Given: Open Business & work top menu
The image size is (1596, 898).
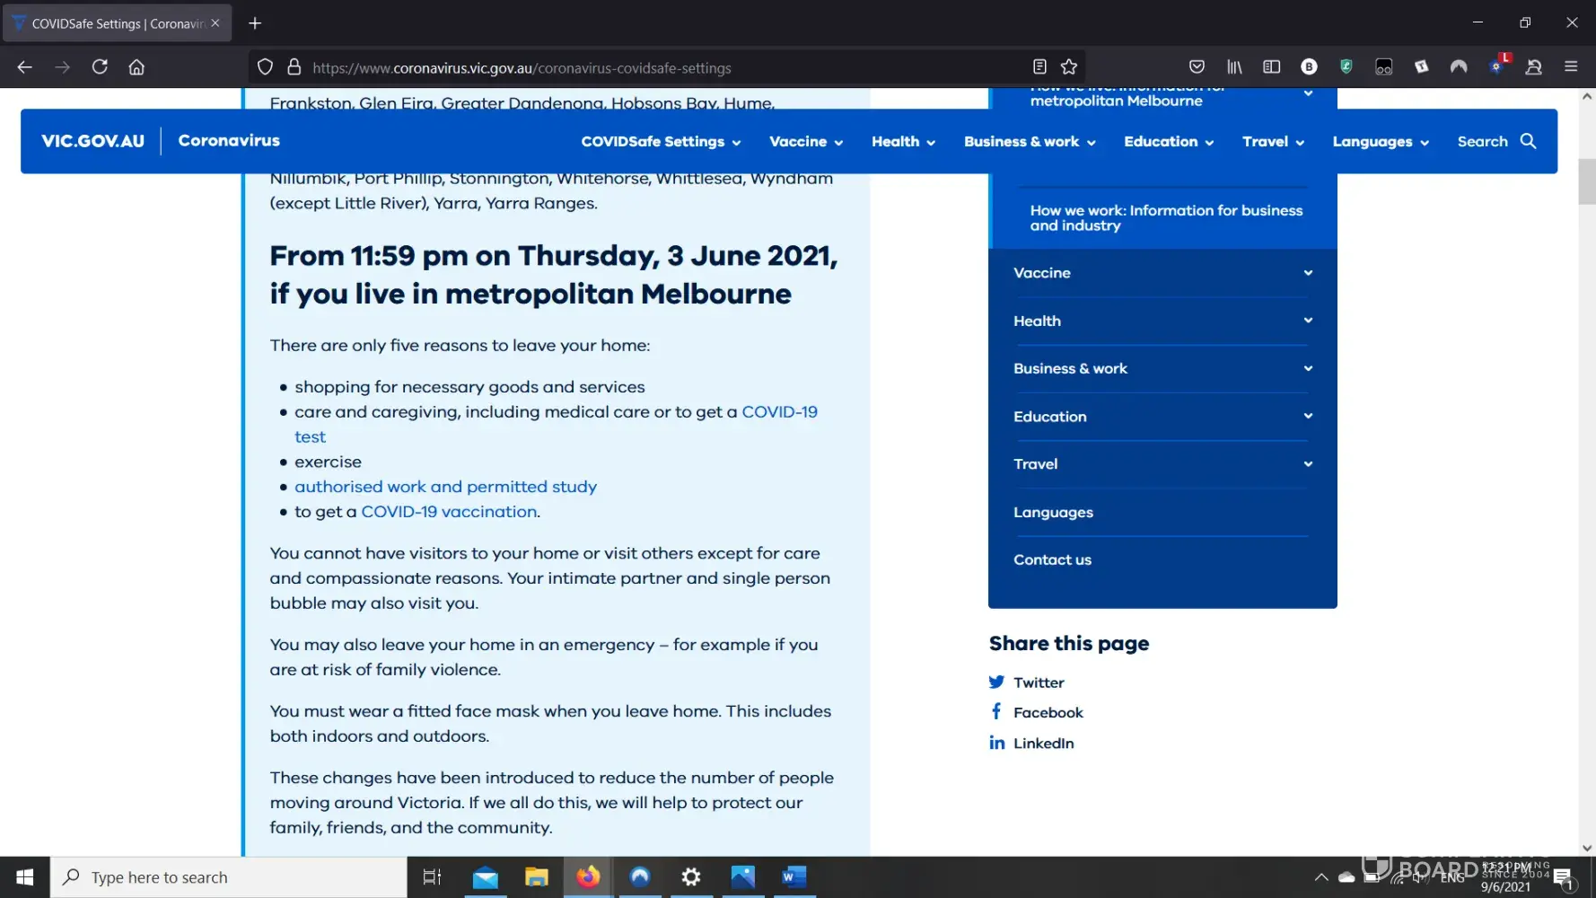Looking at the screenshot, I should [1029, 142].
